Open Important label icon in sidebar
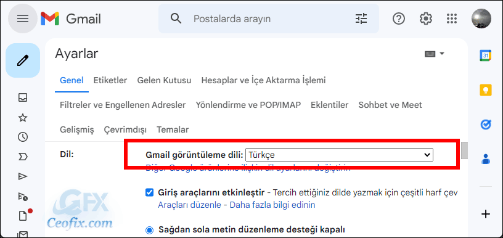This screenshot has height=238, width=503. click(23, 157)
